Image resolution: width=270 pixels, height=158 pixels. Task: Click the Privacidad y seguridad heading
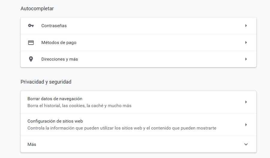pos(46,82)
